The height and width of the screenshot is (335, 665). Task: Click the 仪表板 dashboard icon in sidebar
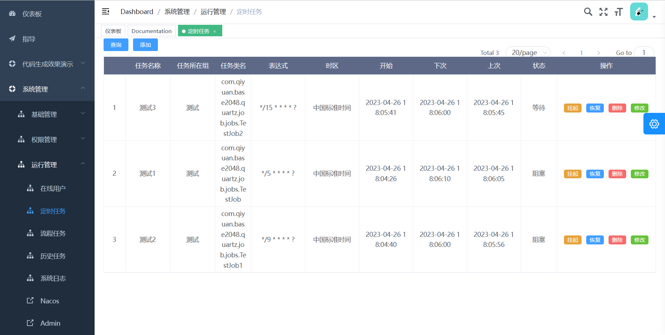click(12, 13)
